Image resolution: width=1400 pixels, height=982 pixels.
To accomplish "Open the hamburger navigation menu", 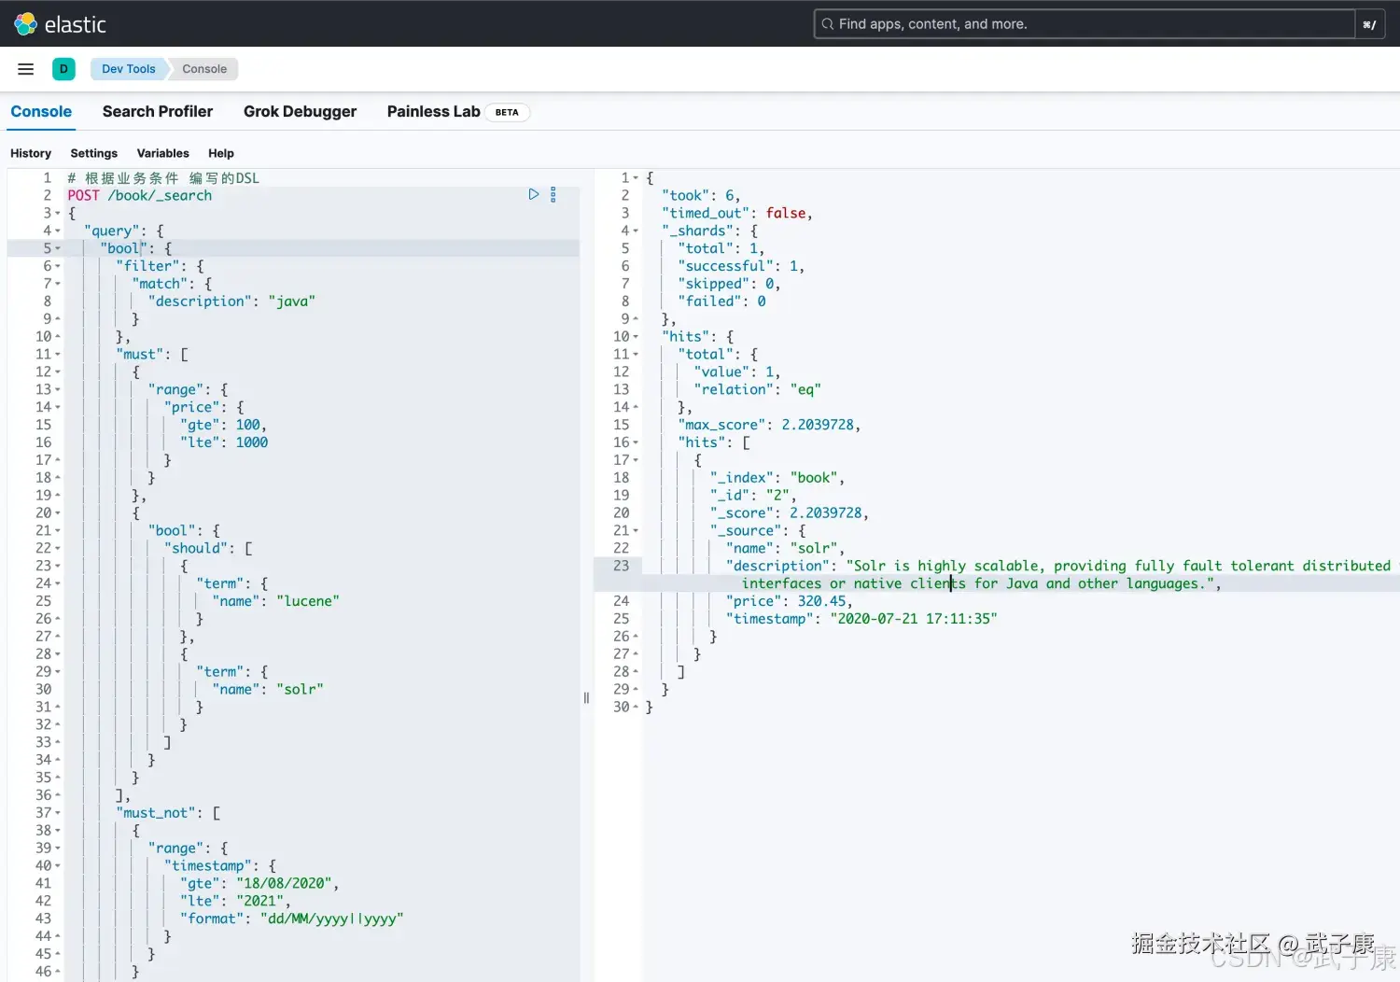I will 25,68.
